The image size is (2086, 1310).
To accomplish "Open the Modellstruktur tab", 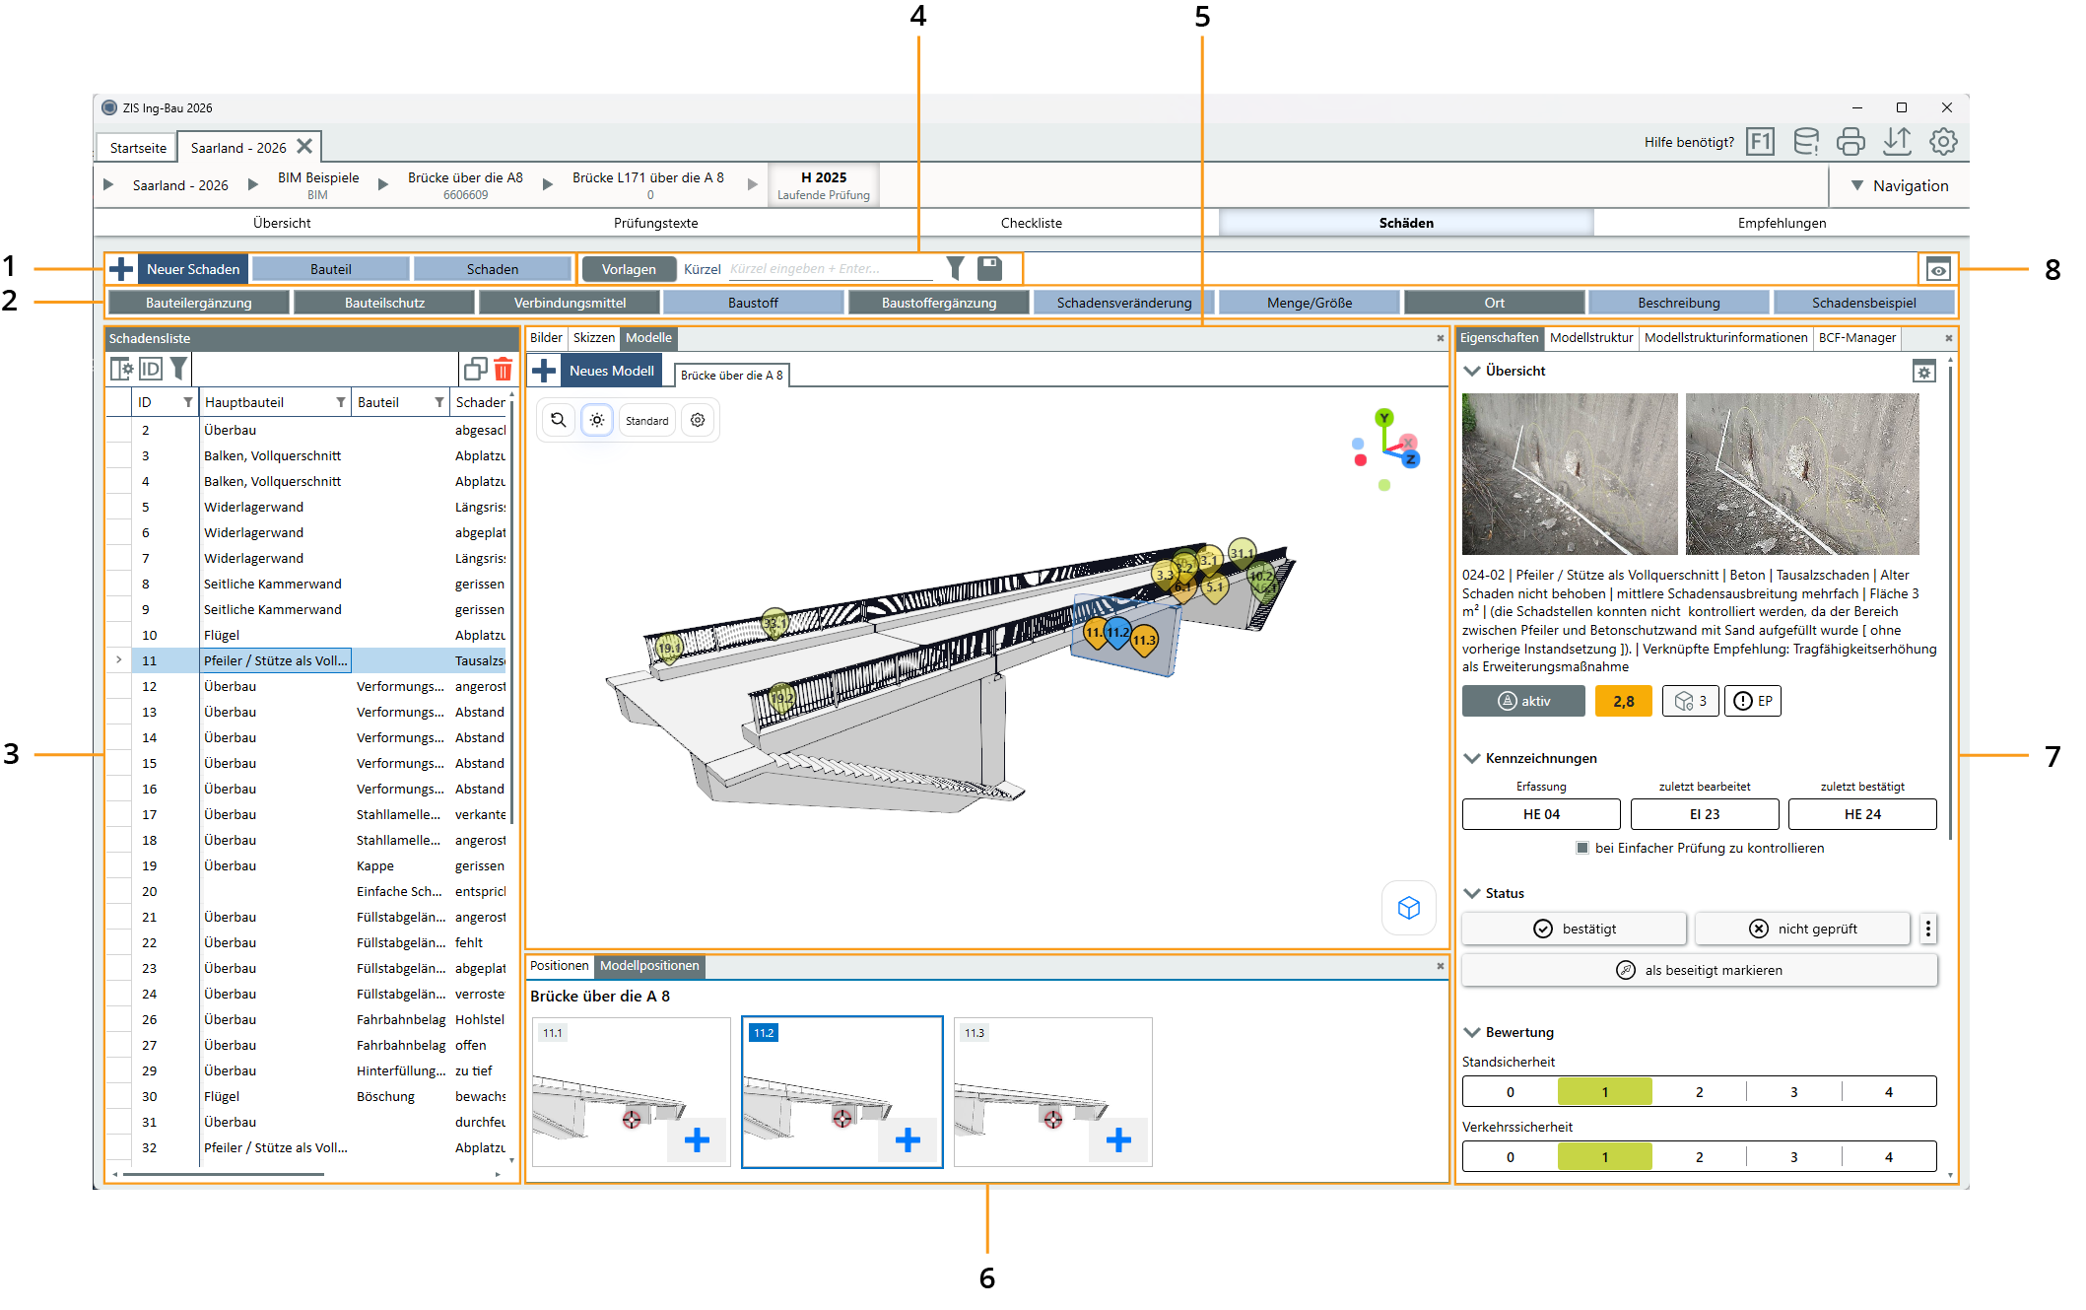I will click(x=1591, y=337).
